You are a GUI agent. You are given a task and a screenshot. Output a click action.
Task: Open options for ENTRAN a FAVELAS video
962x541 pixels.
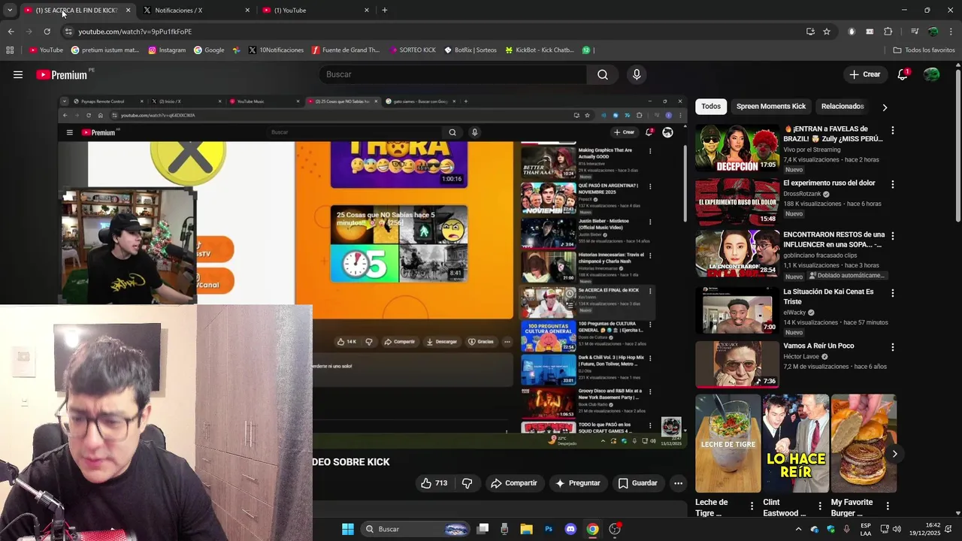pos(893,130)
